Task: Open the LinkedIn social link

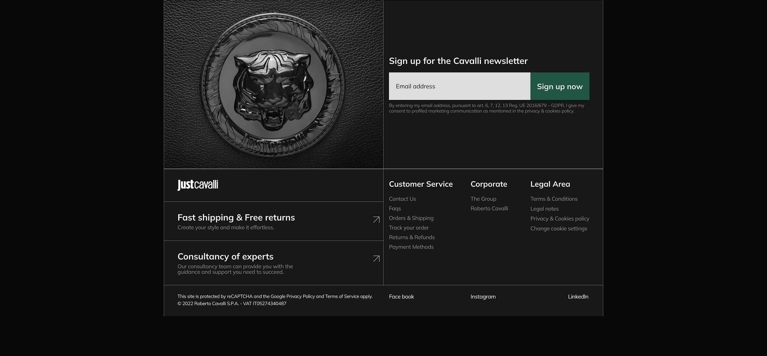Action: pyautogui.click(x=578, y=296)
